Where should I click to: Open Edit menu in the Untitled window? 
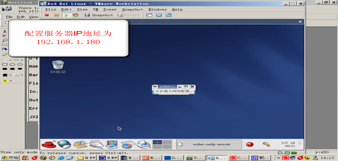click(21, 17)
